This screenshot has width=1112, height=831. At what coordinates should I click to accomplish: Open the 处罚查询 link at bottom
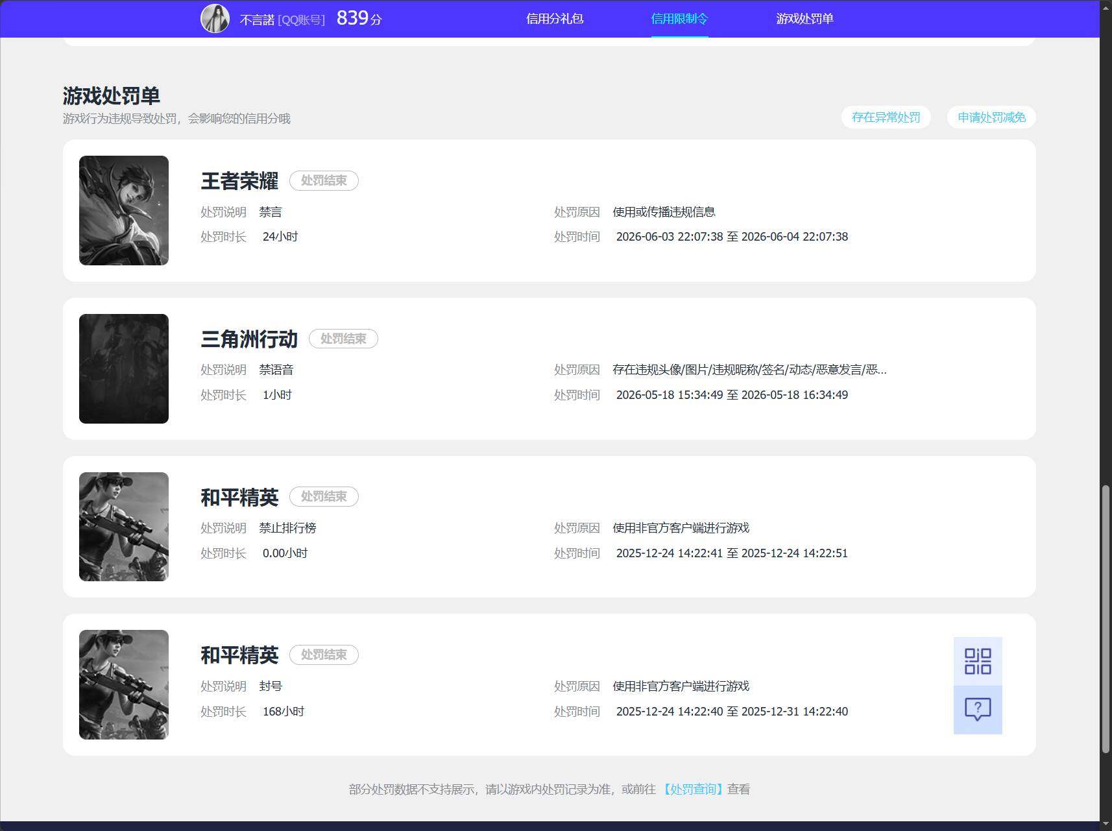coord(692,789)
